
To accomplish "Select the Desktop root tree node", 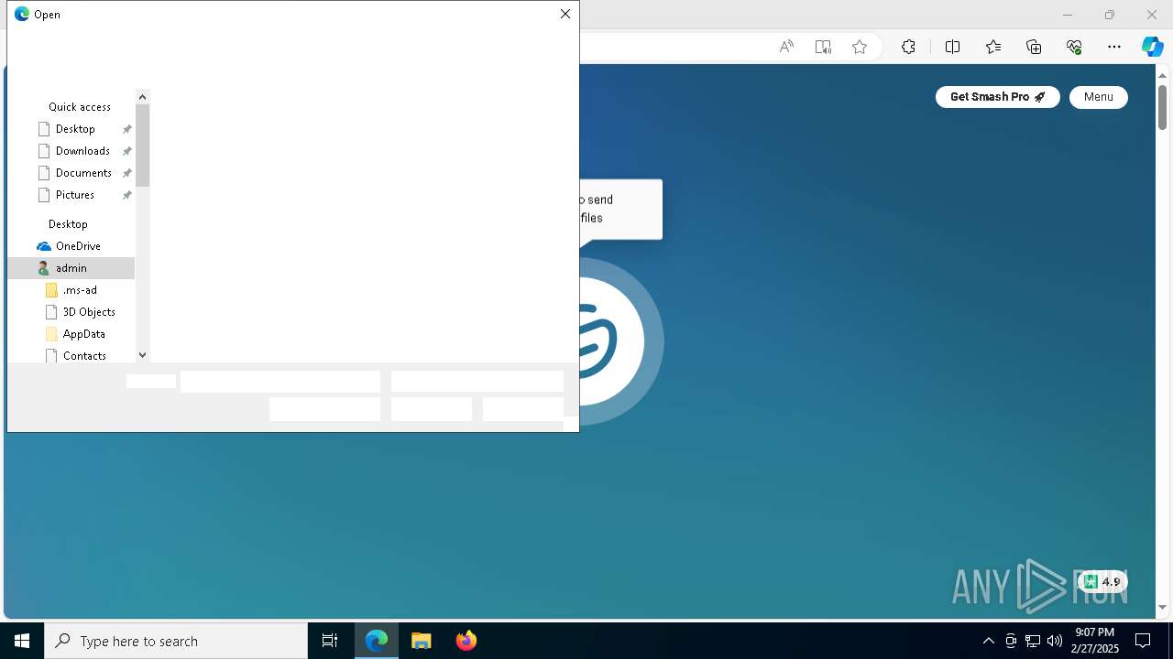I will click(68, 224).
